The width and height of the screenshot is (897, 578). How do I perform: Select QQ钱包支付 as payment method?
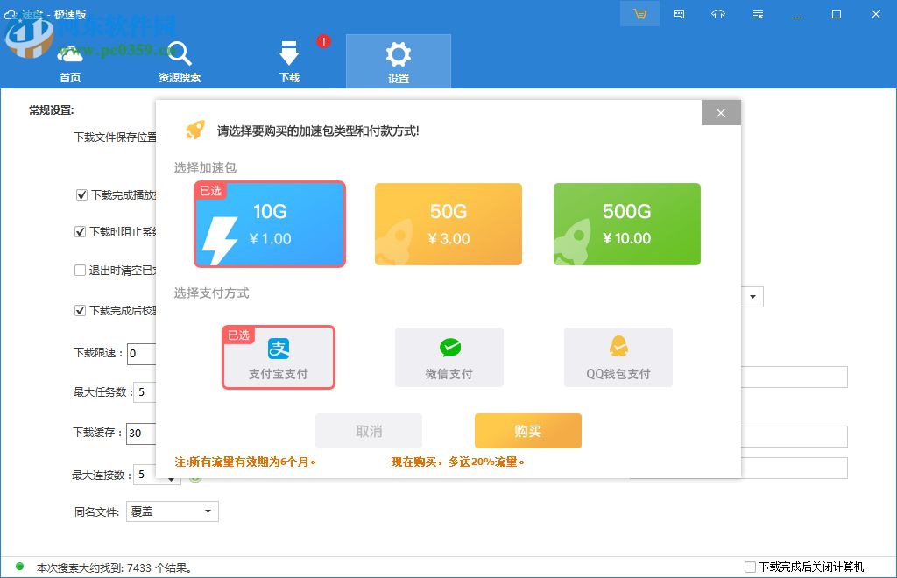pos(618,356)
